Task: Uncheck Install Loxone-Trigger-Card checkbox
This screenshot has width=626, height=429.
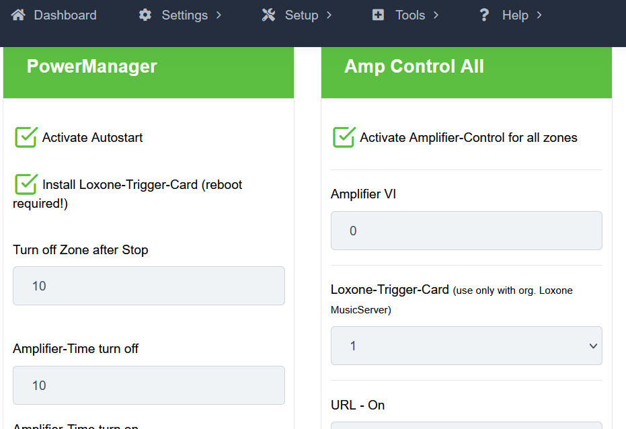Action: pos(26,184)
